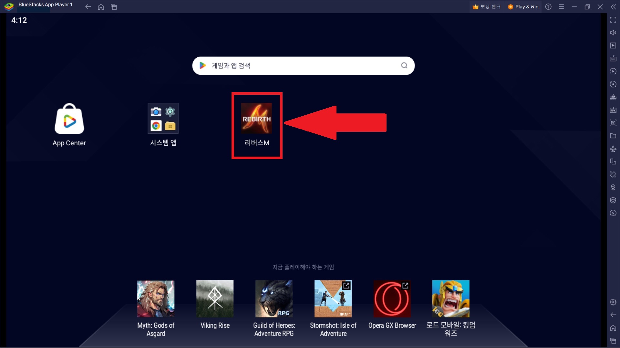The width and height of the screenshot is (620, 348).
Task: Take a screenshot with camera icon
Action: click(x=613, y=123)
